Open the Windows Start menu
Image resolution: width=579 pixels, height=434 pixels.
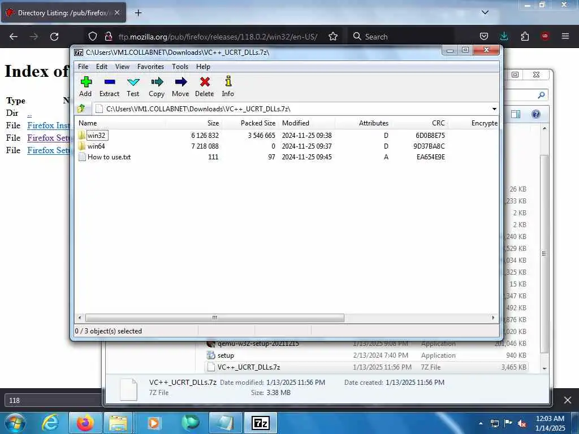[x=15, y=423]
